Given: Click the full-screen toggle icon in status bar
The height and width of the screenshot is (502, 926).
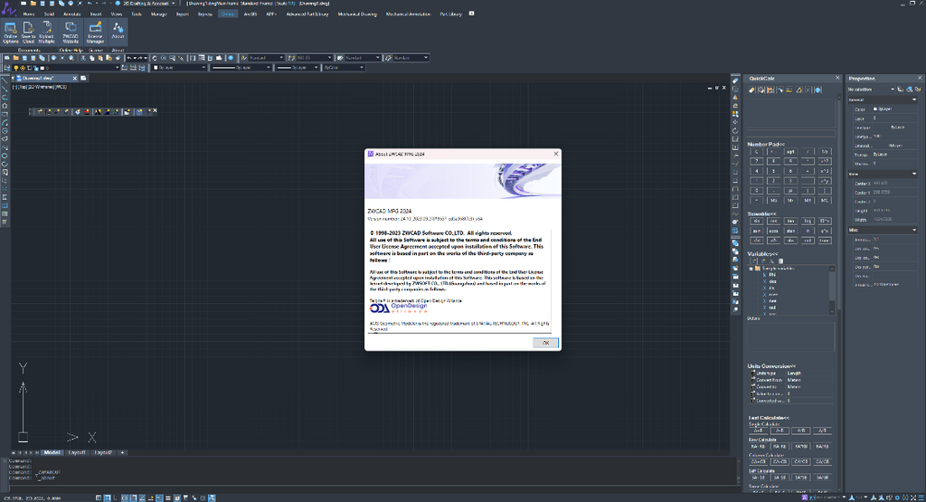Looking at the screenshot, I should pos(913,497).
